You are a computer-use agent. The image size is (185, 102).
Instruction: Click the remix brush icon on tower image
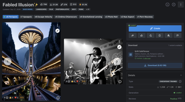(x=58, y=31)
